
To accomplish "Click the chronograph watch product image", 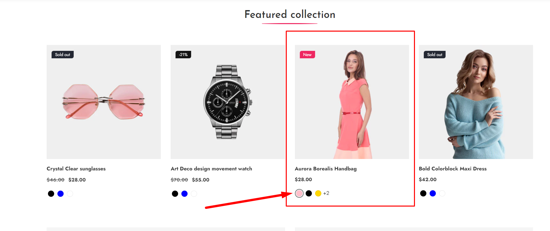I will tap(228, 102).
